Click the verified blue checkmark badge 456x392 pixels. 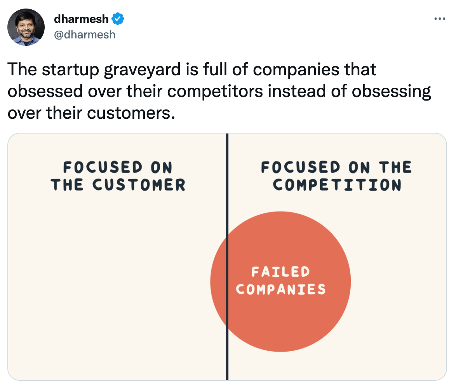click(118, 18)
